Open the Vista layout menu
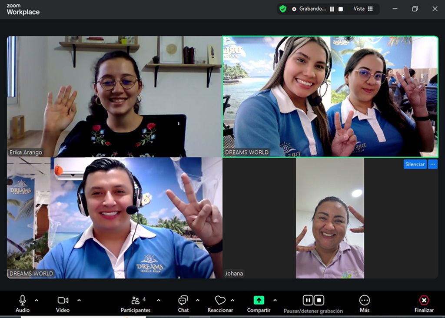Image resolution: width=445 pixels, height=318 pixels. [x=363, y=9]
